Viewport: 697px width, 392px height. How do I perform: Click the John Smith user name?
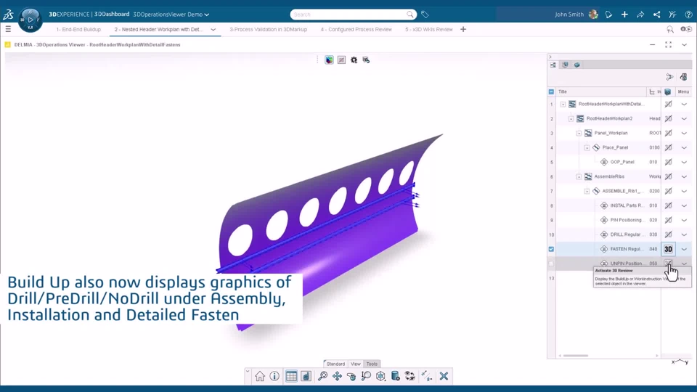tap(570, 15)
